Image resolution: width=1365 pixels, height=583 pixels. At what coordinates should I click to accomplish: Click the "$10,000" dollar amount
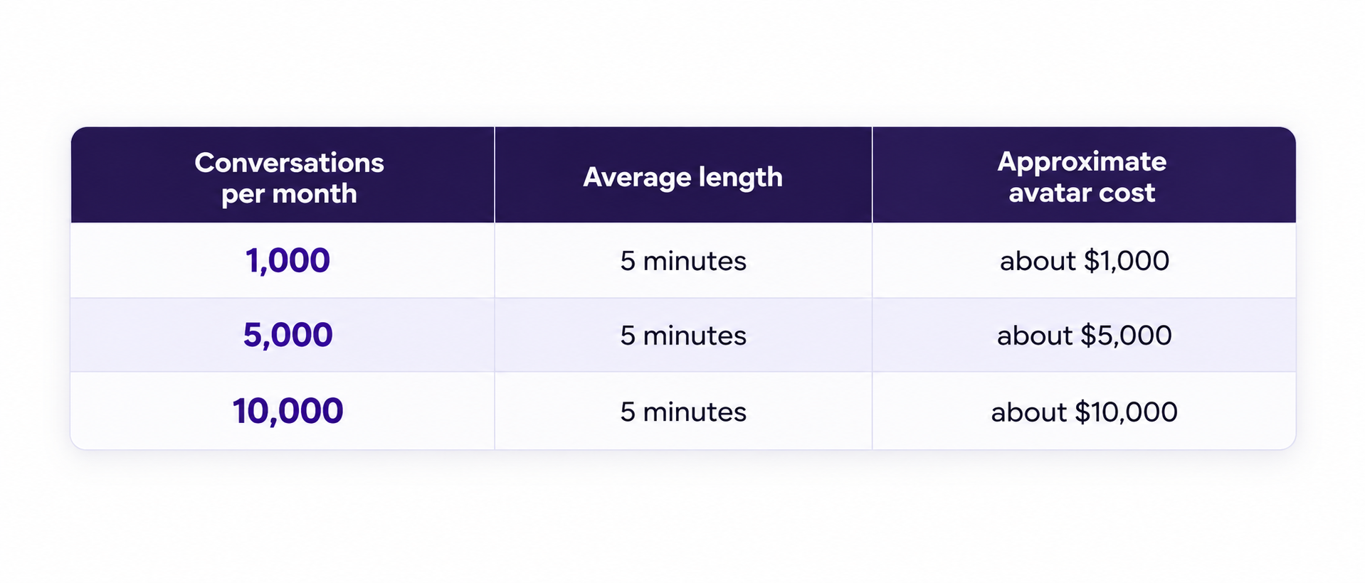(x=1126, y=412)
